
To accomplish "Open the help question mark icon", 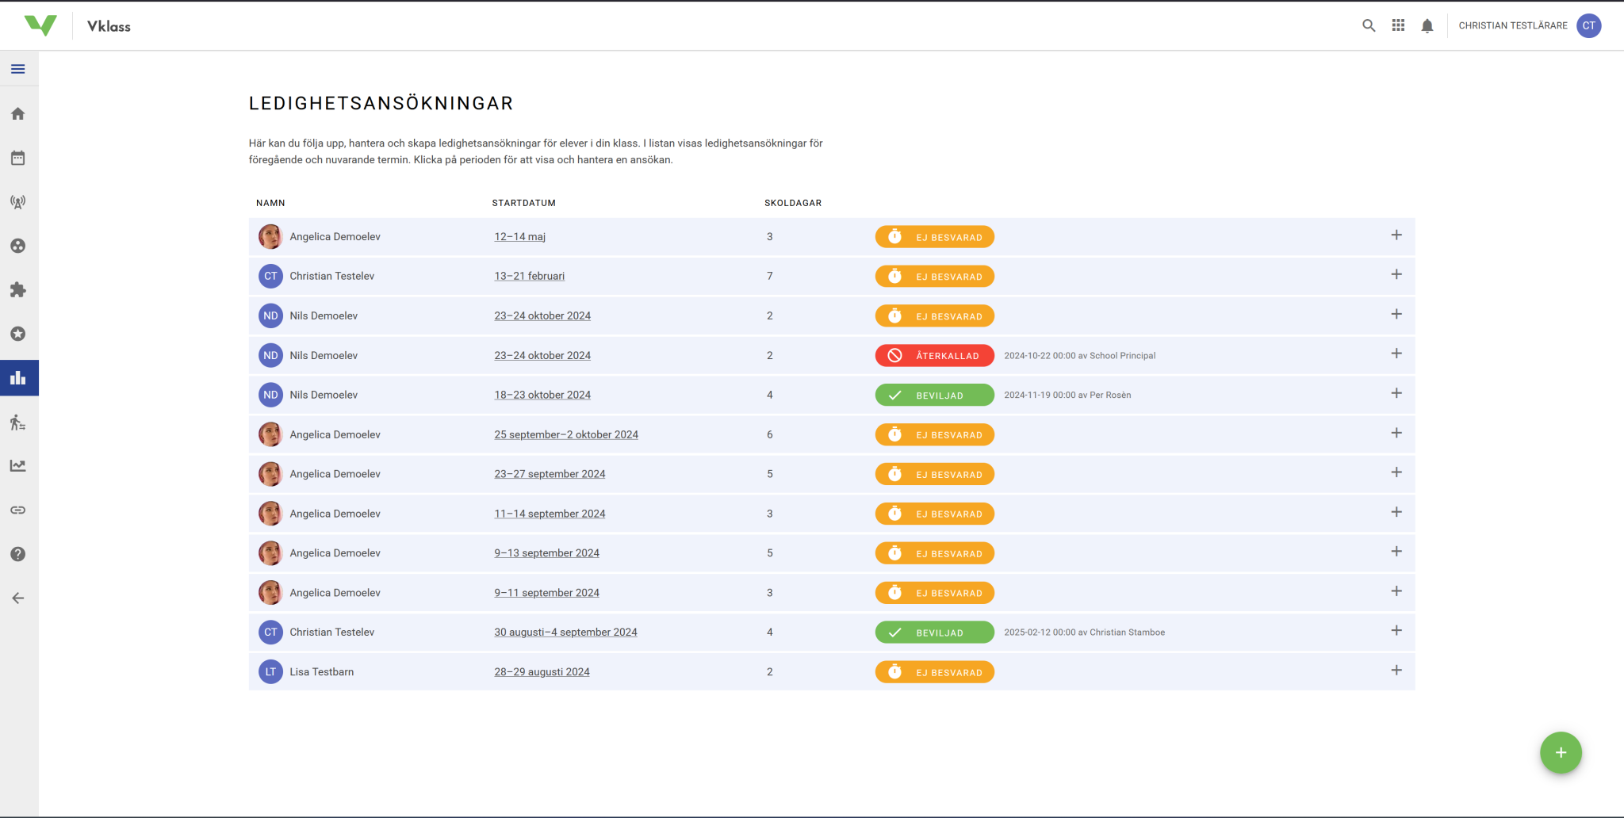I will point(18,554).
